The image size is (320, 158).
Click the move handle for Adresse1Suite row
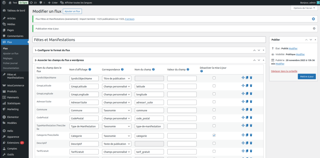(243, 102)
